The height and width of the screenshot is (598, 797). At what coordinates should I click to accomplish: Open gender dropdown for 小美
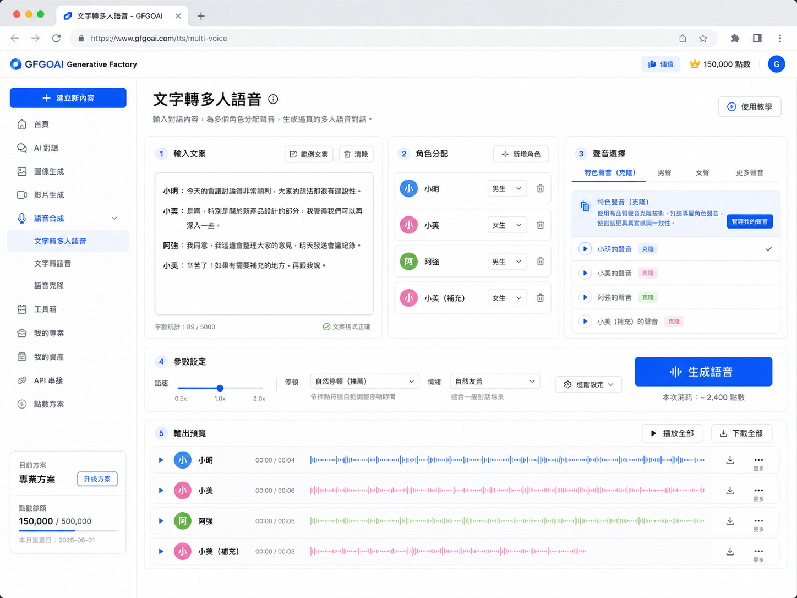tap(507, 225)
